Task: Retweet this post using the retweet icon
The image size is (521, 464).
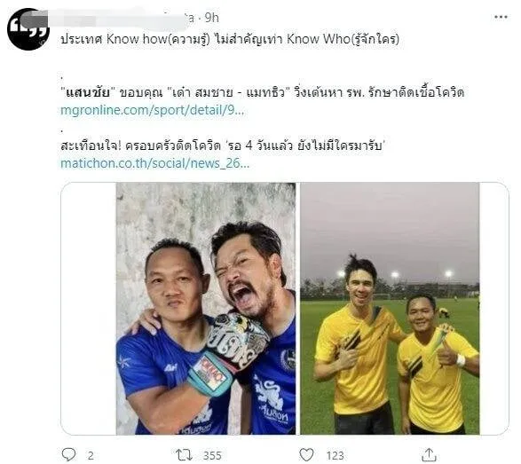Action: [184, 455]
